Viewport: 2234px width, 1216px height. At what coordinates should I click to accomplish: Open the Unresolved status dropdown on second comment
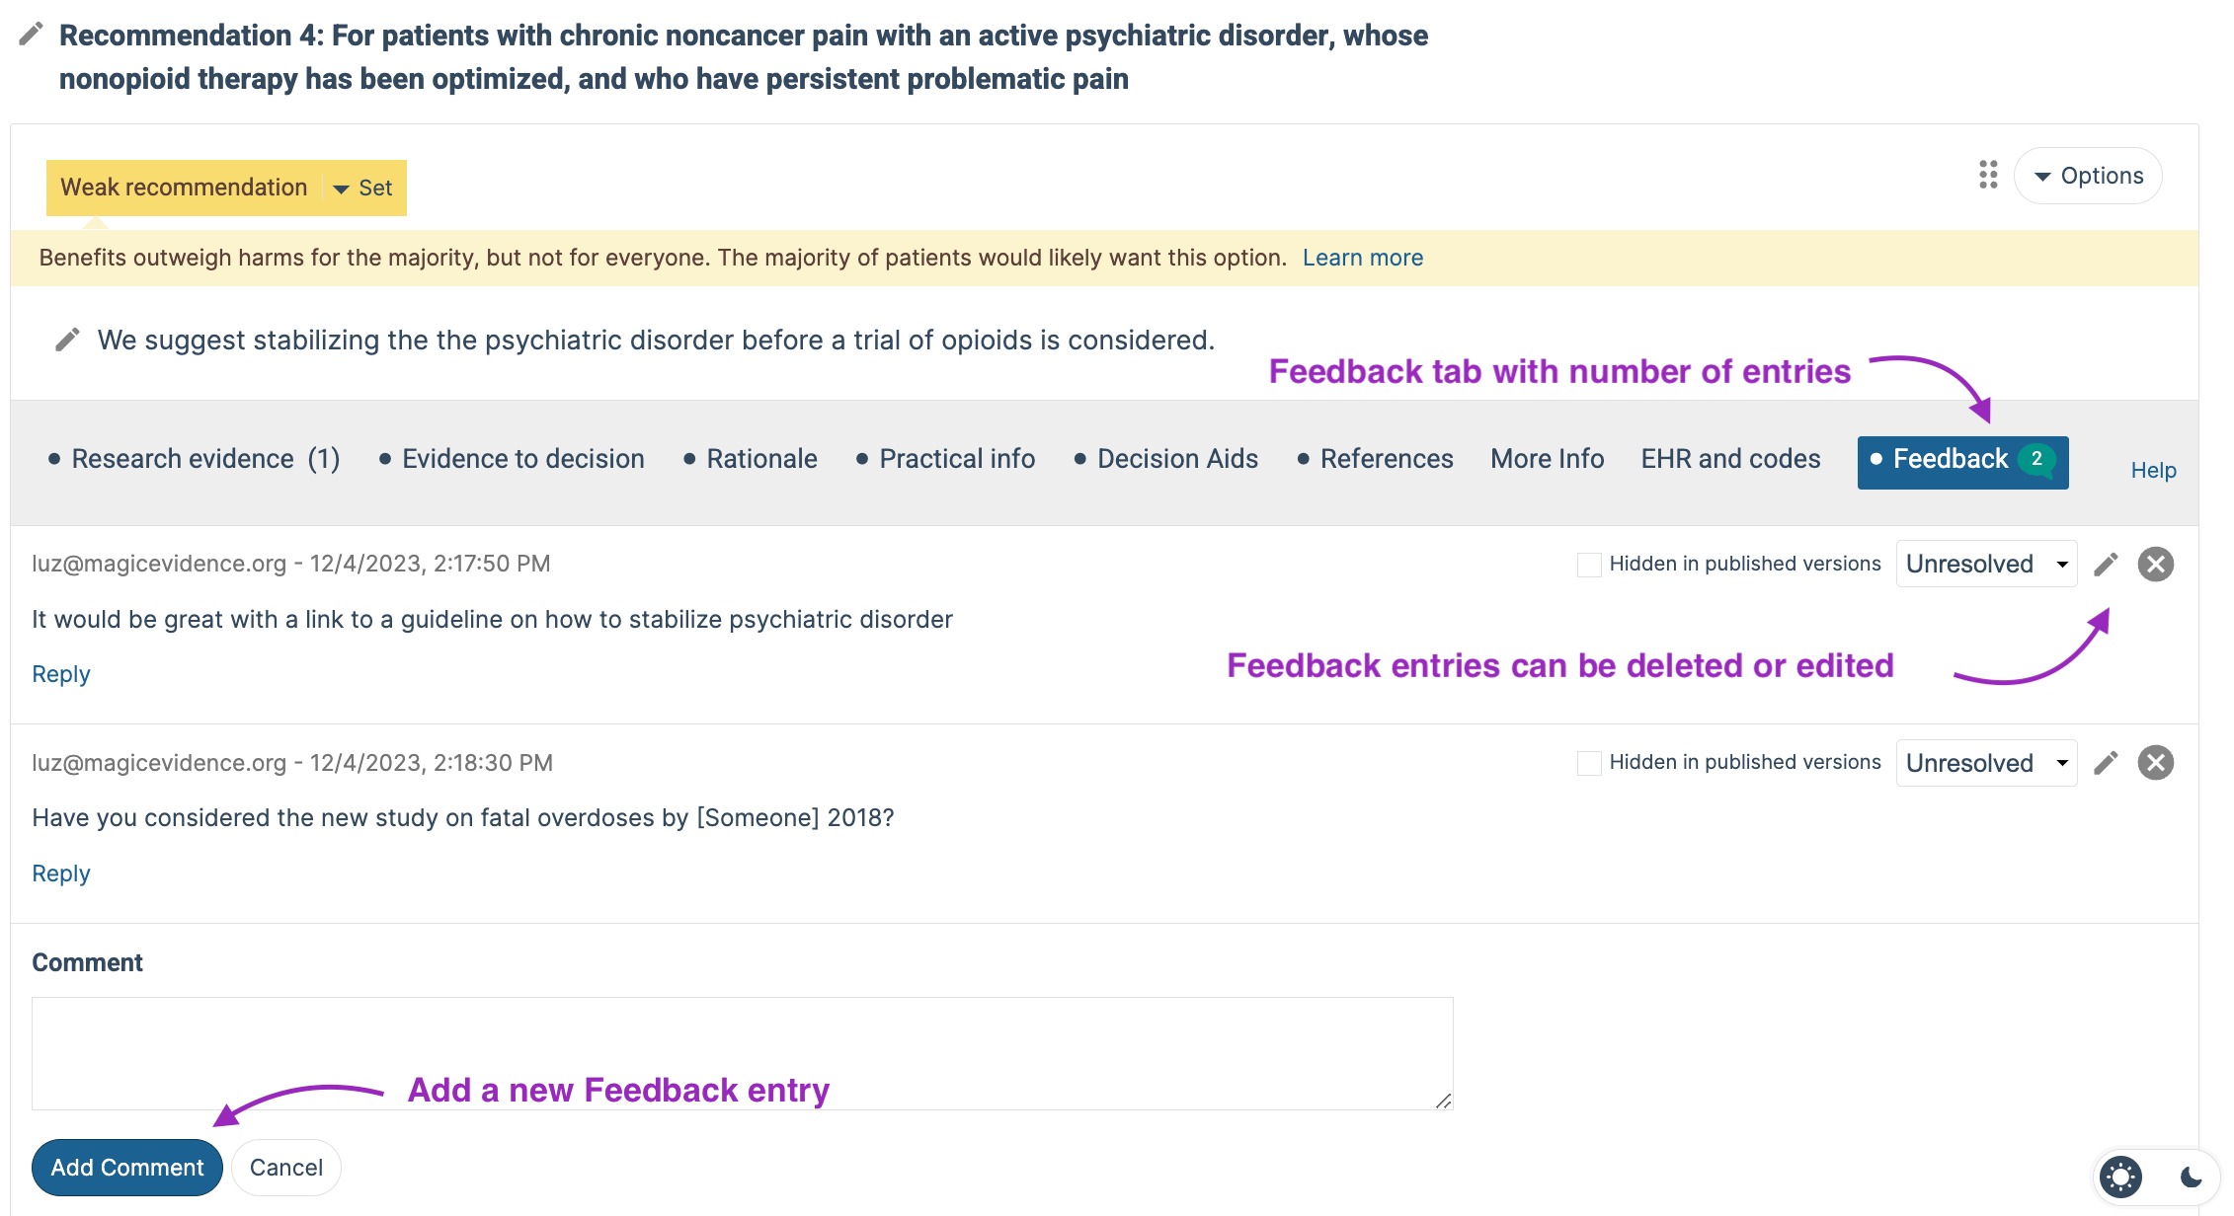(x=1986, y=763)
